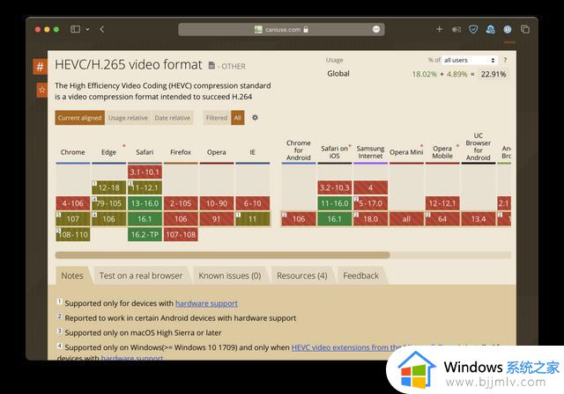Click the question mark help icon
This screenshot has width=564, height=394.
point(505,60)
